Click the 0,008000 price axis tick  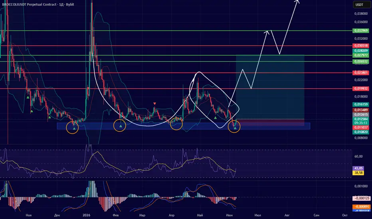pyautogui.click(x=361, y=138)
